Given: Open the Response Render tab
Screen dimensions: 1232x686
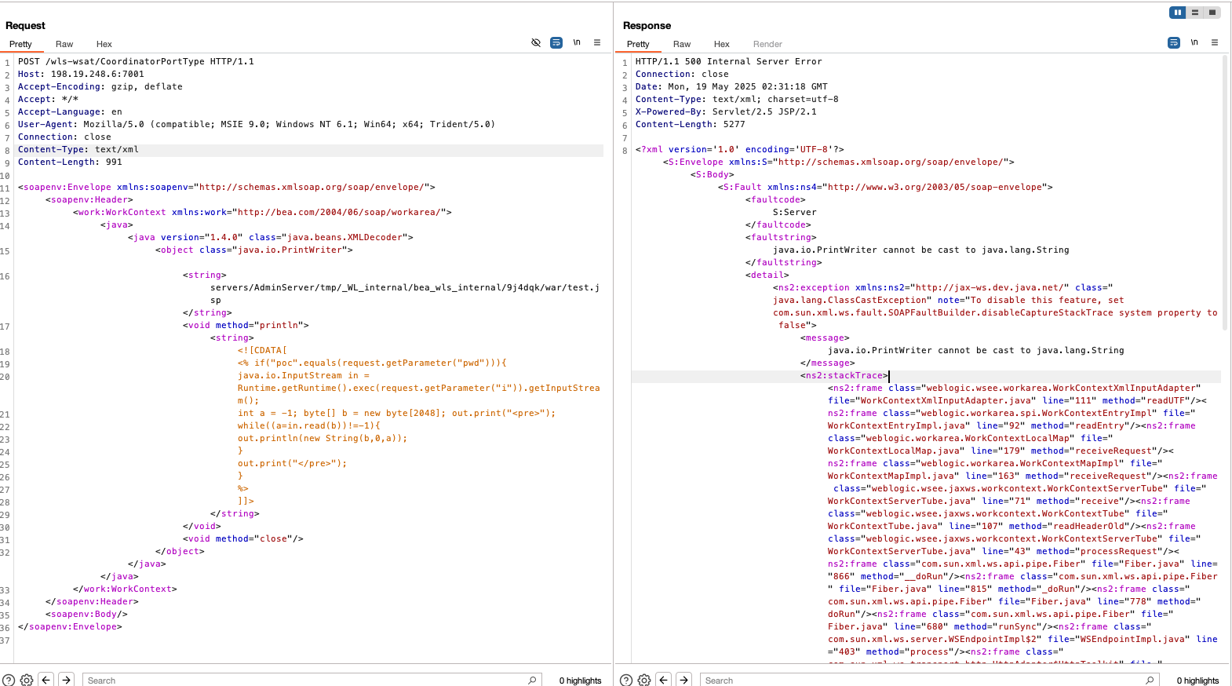Looking at the screenshot, I should 767,44.
